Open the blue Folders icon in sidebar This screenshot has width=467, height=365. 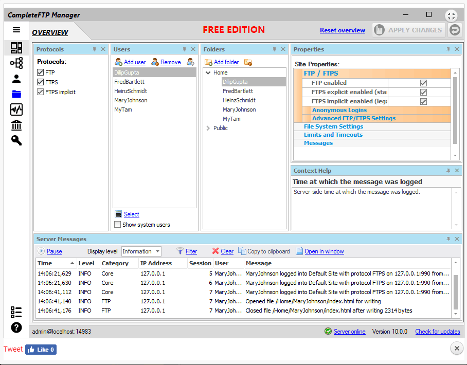[x=16, y=94]
